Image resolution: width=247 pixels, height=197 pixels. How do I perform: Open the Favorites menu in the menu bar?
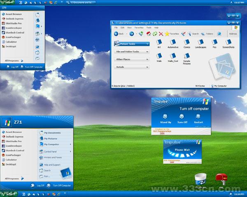139,27
